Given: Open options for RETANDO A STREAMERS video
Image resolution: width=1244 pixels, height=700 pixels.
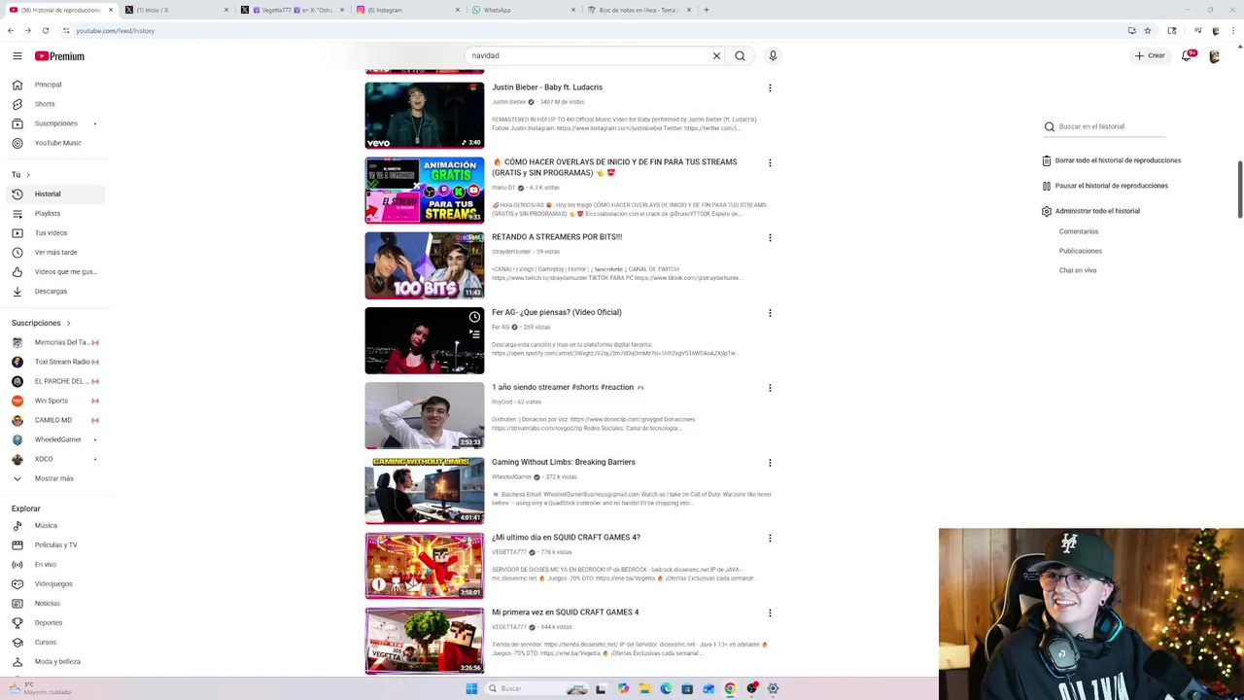Looking at the screenshot, I should pyautogui.click(x=770, y=237).
